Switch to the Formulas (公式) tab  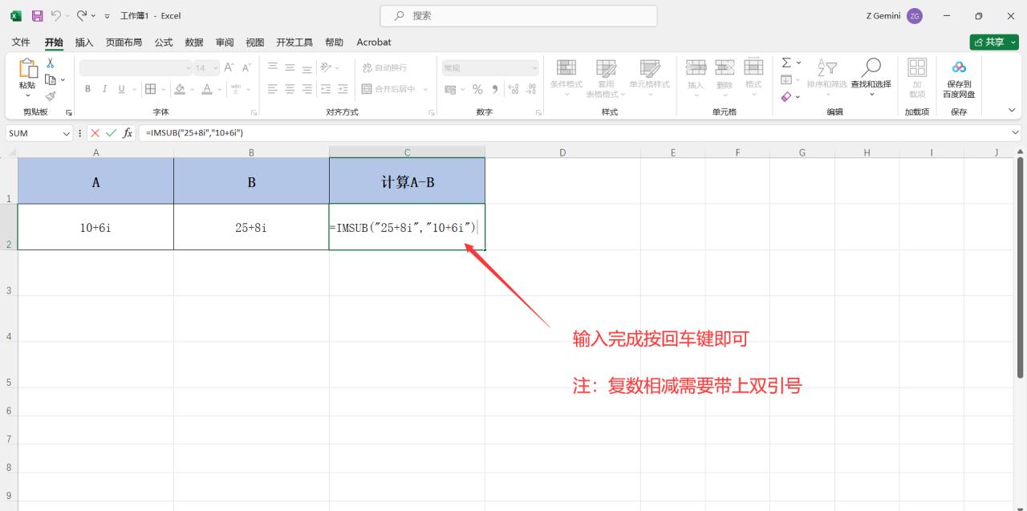[164, 42]
